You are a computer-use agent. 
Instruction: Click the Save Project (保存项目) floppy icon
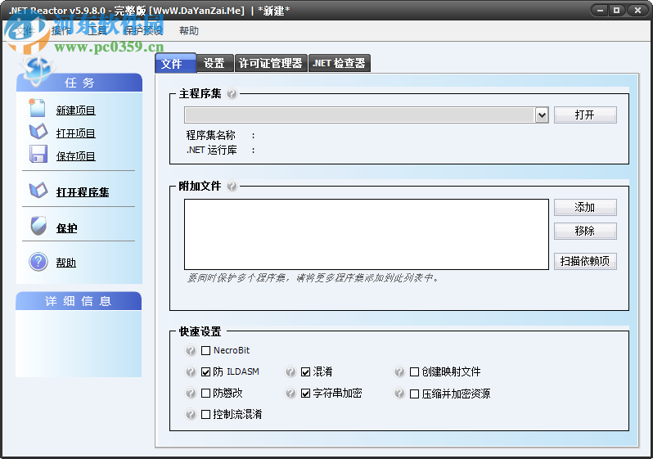tap(38, 154)
